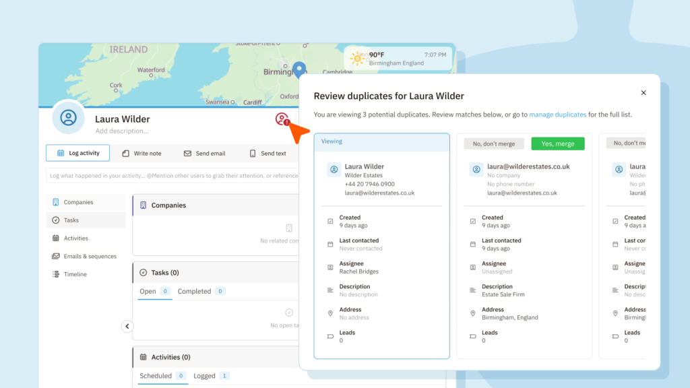The width and height of the screenshot is (690, 388).
Task: Open Companies in the left sidebar
Action: point(86,202)
